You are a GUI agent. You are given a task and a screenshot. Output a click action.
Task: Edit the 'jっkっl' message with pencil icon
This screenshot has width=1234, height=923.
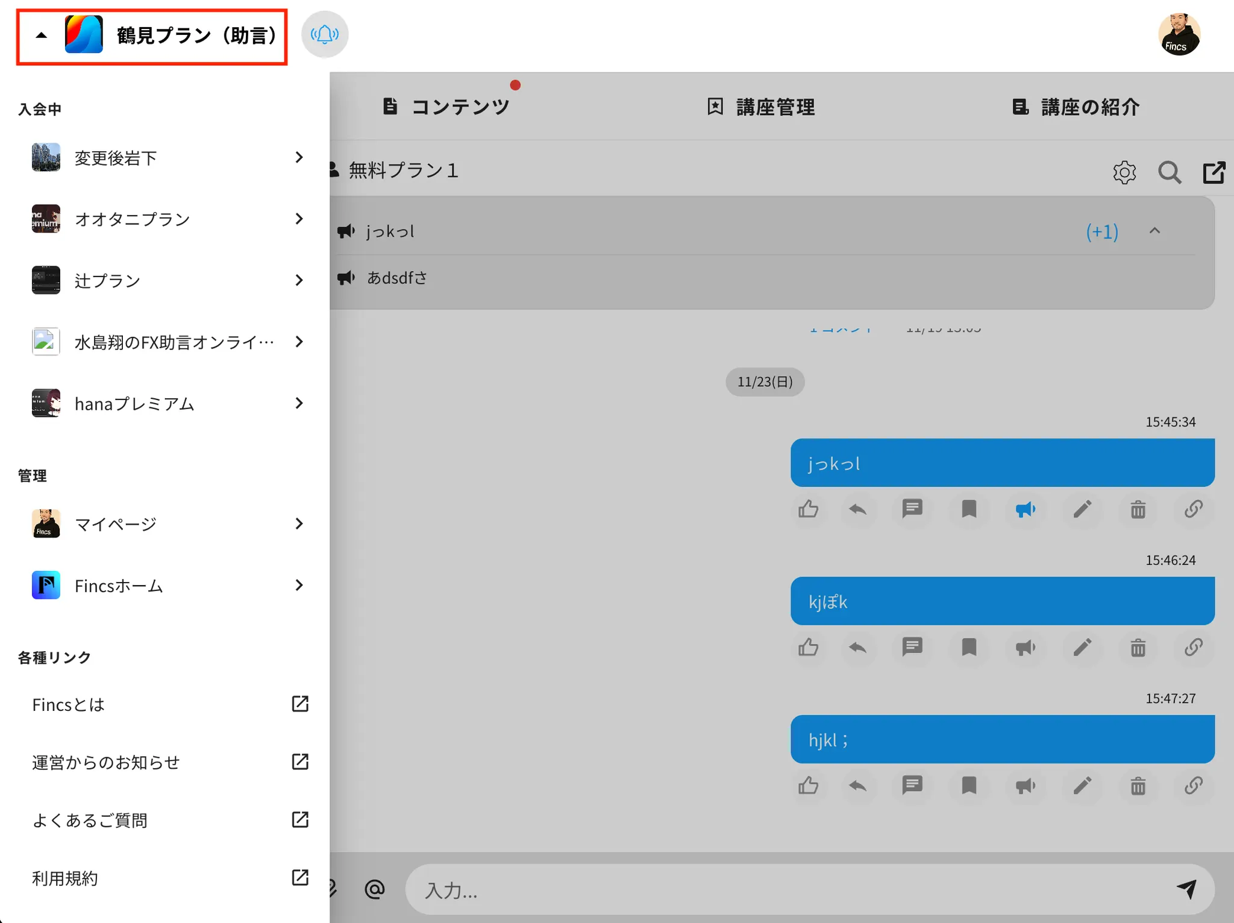[1082, 510]
